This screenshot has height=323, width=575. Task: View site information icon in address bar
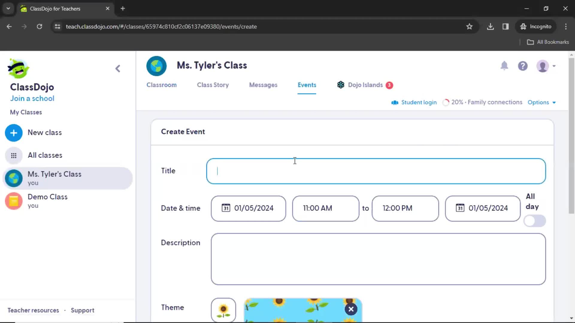[x=57, y=27]
